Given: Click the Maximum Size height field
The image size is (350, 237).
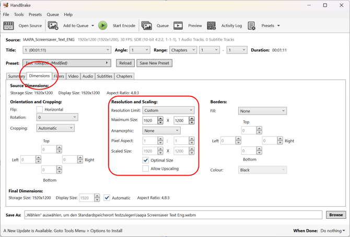Looking at the screenshot, I should tap(181, 120).
